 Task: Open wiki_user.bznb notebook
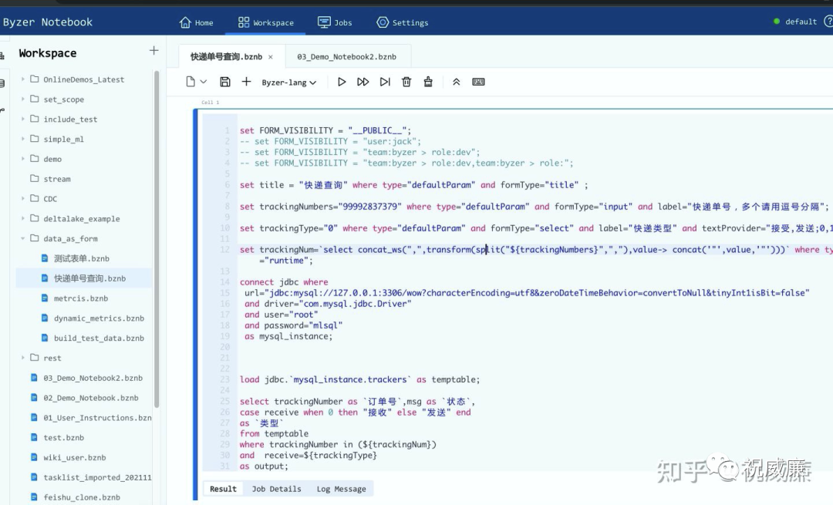(74, 457)
